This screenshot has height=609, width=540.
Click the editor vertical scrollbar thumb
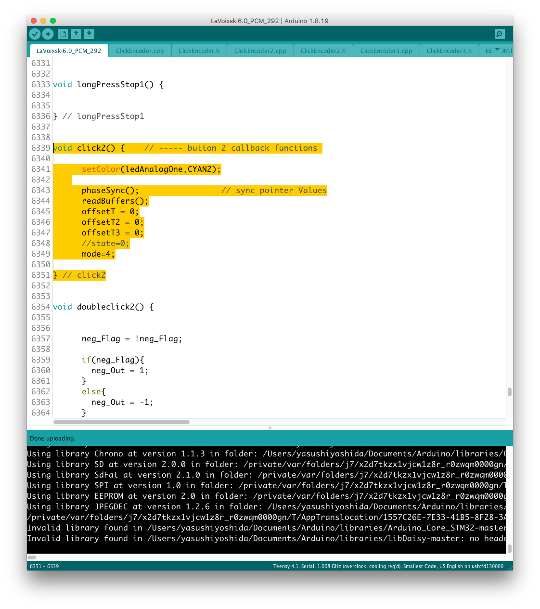(x=509, y=392)
